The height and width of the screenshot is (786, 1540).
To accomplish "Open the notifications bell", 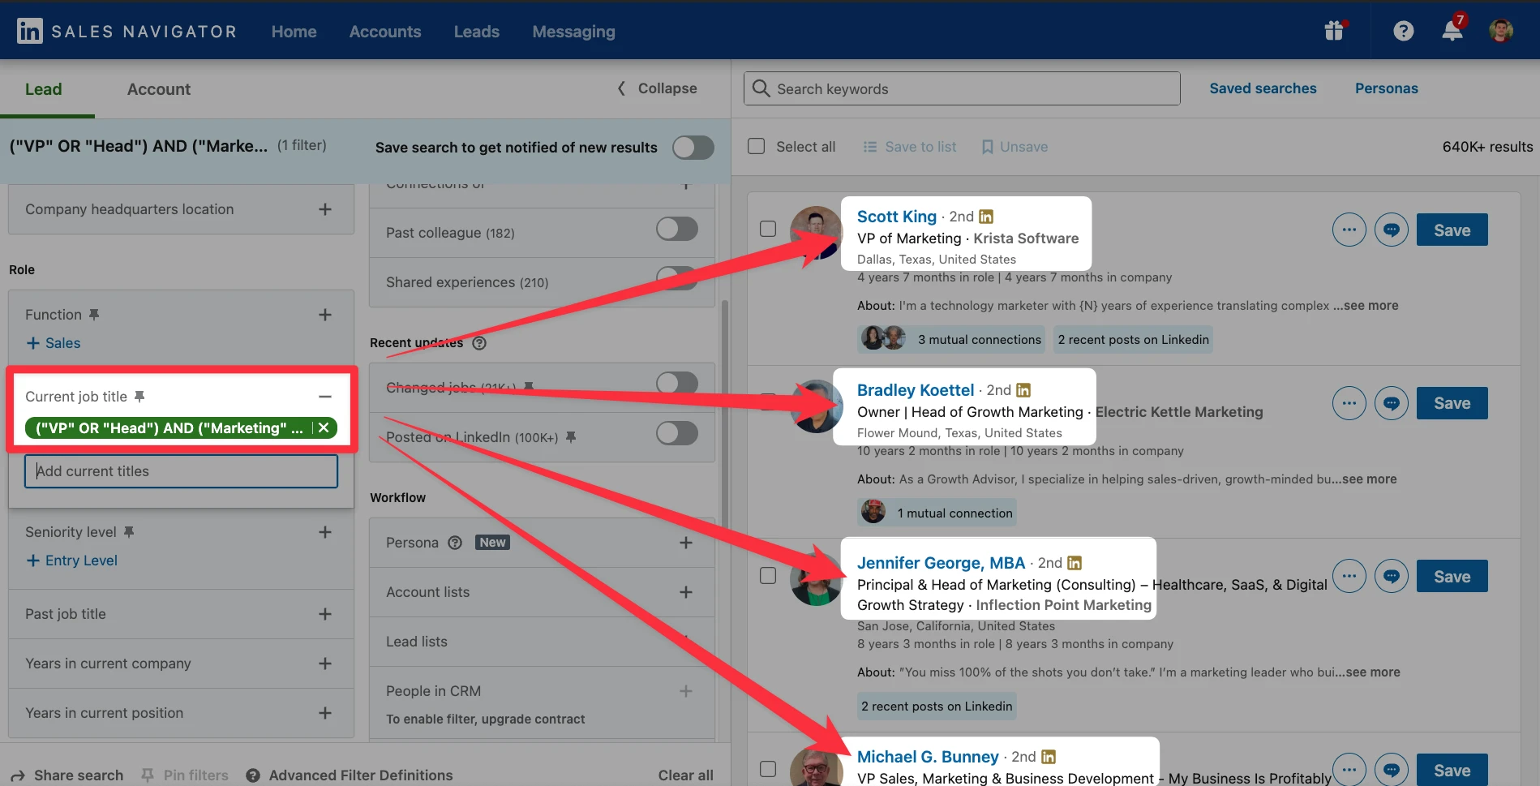I will tap(1452, 31).
